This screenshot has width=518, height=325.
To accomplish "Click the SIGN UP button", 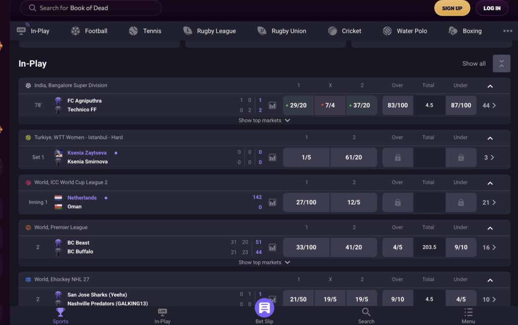I will coord(452,8).
